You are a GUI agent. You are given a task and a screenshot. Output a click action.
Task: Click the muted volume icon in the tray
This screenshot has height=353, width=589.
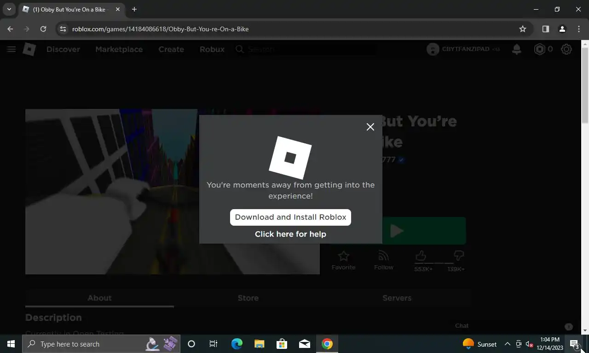coord(529,344)
